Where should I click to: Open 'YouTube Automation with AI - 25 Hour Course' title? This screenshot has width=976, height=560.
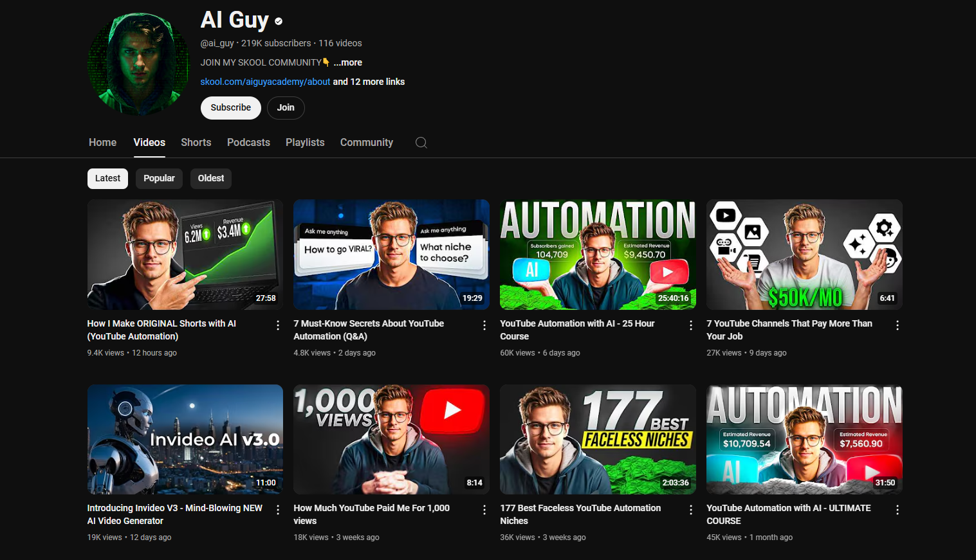(577, 330)
